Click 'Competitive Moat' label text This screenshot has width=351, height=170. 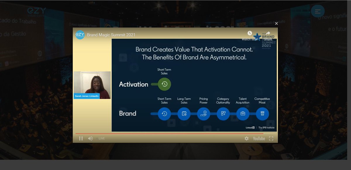click(262, 101)
